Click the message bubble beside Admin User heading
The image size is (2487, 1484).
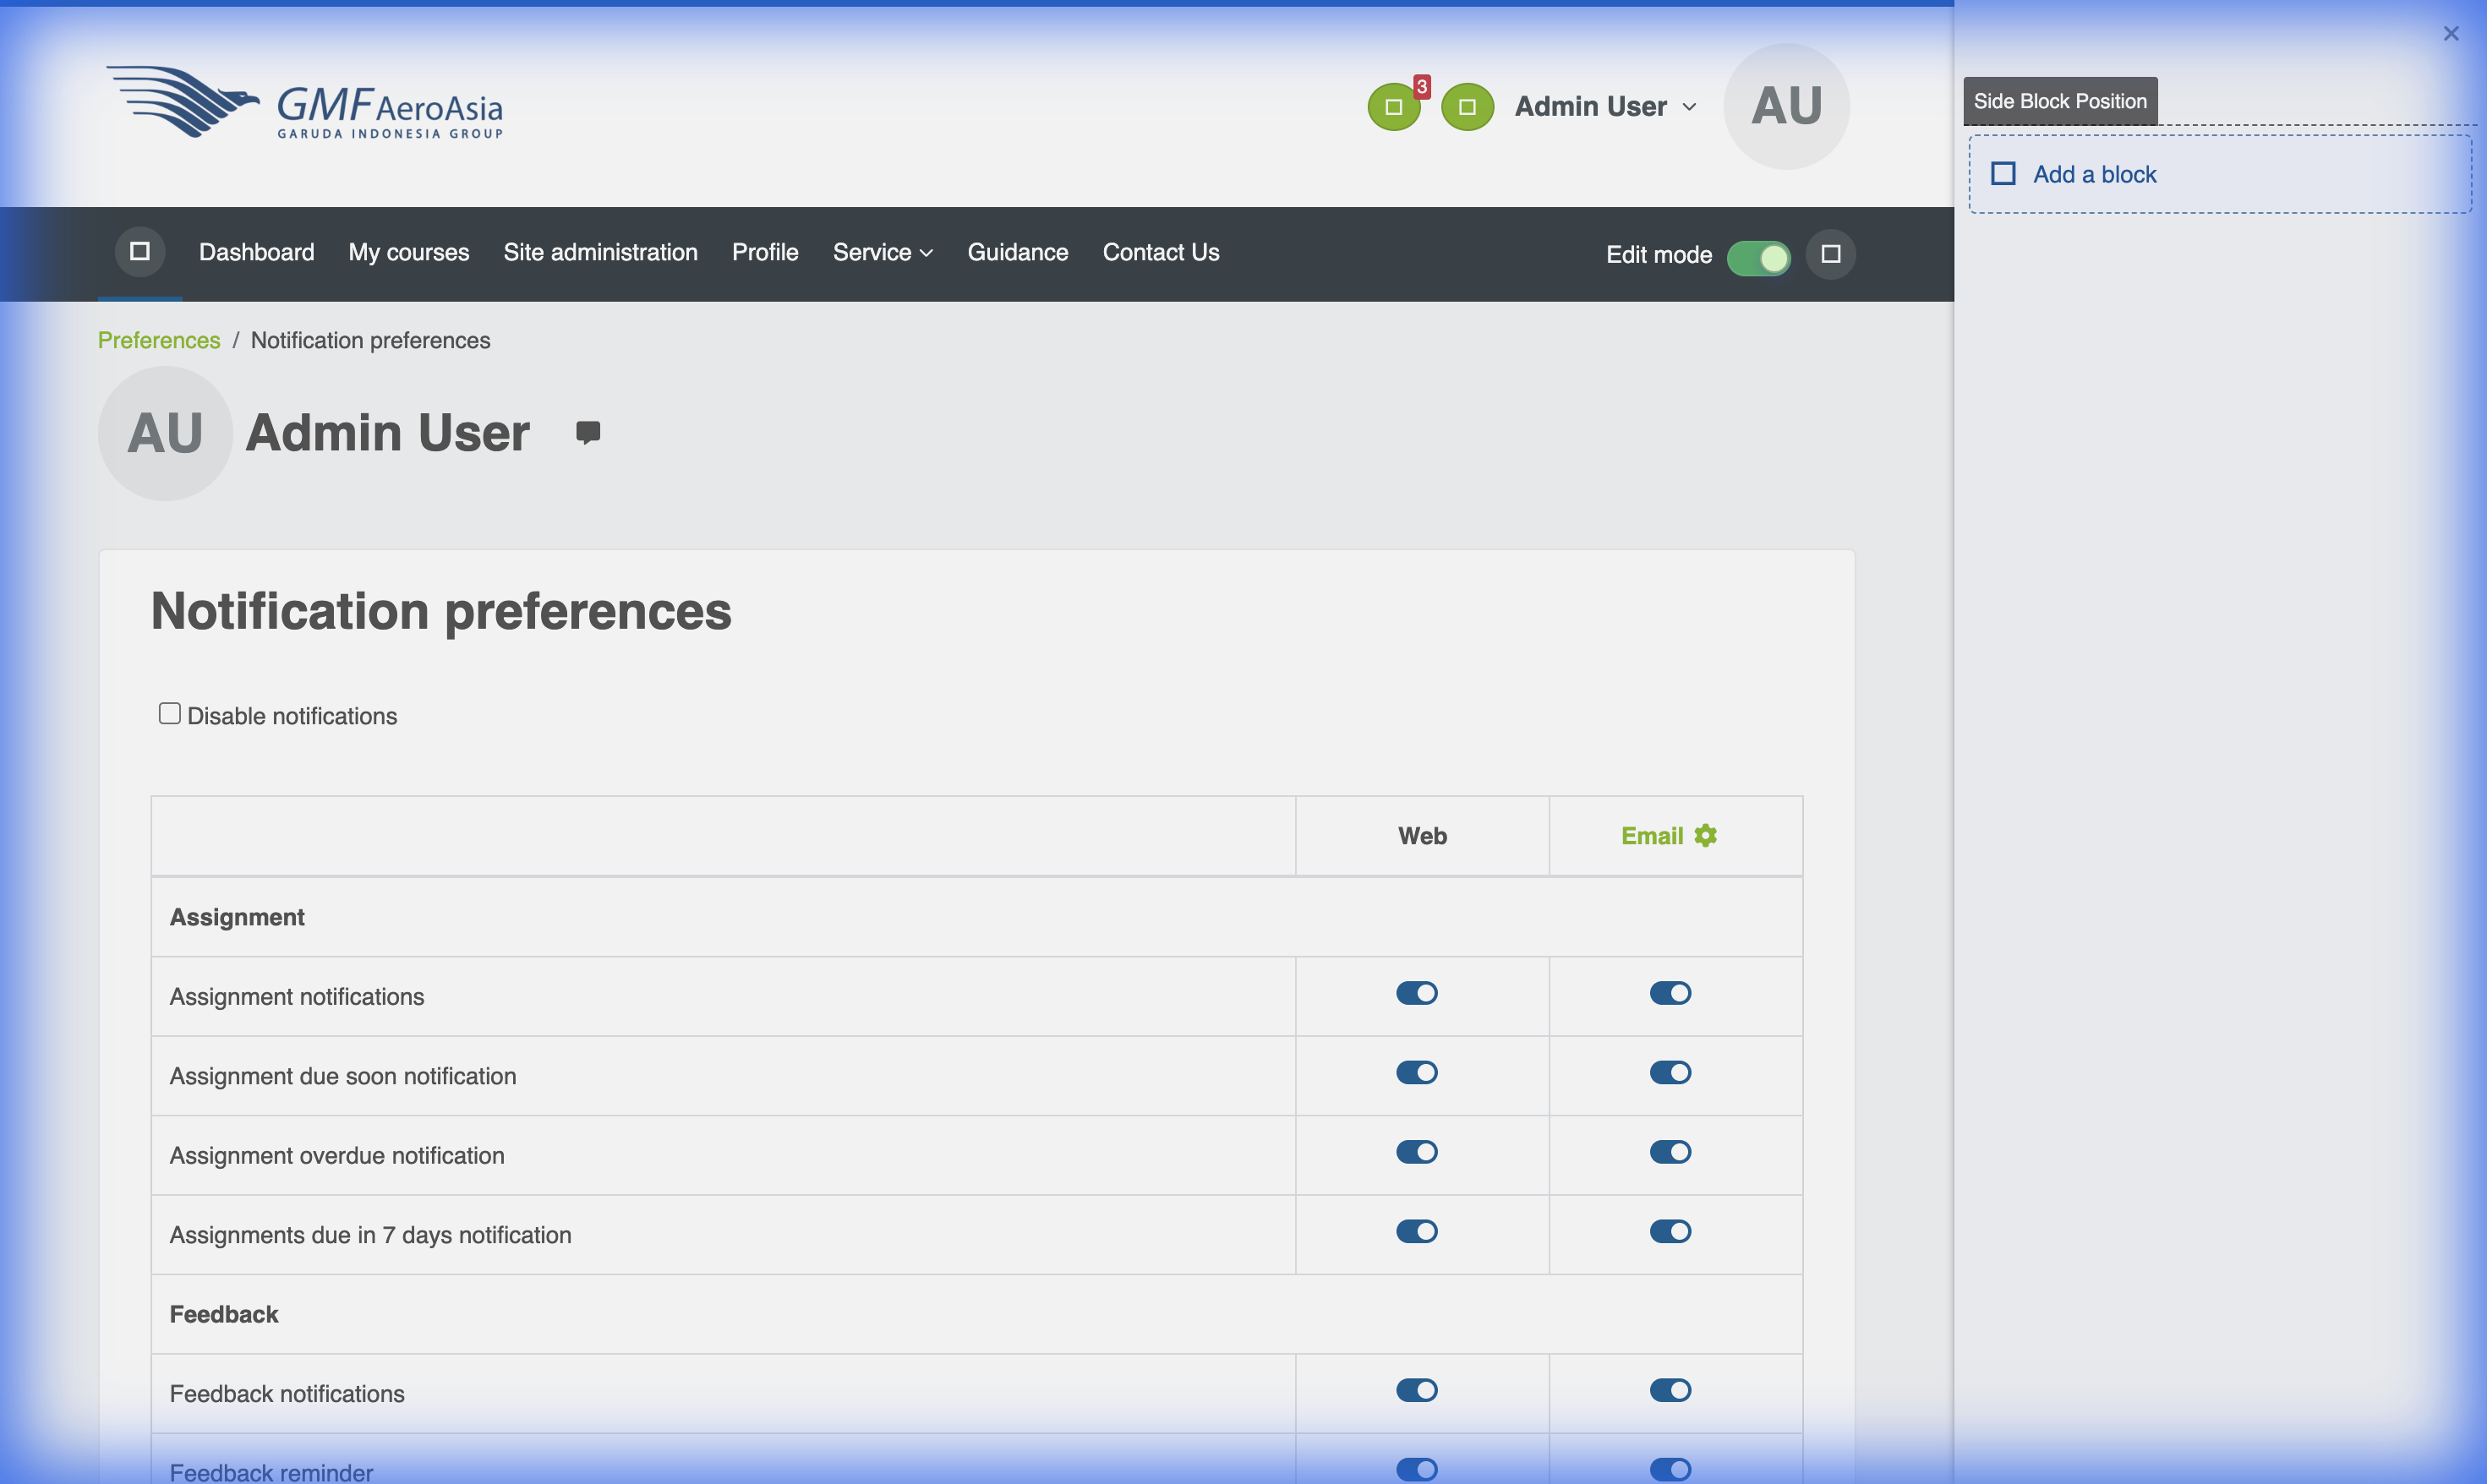pyautogui.click(x=588, y=432)
